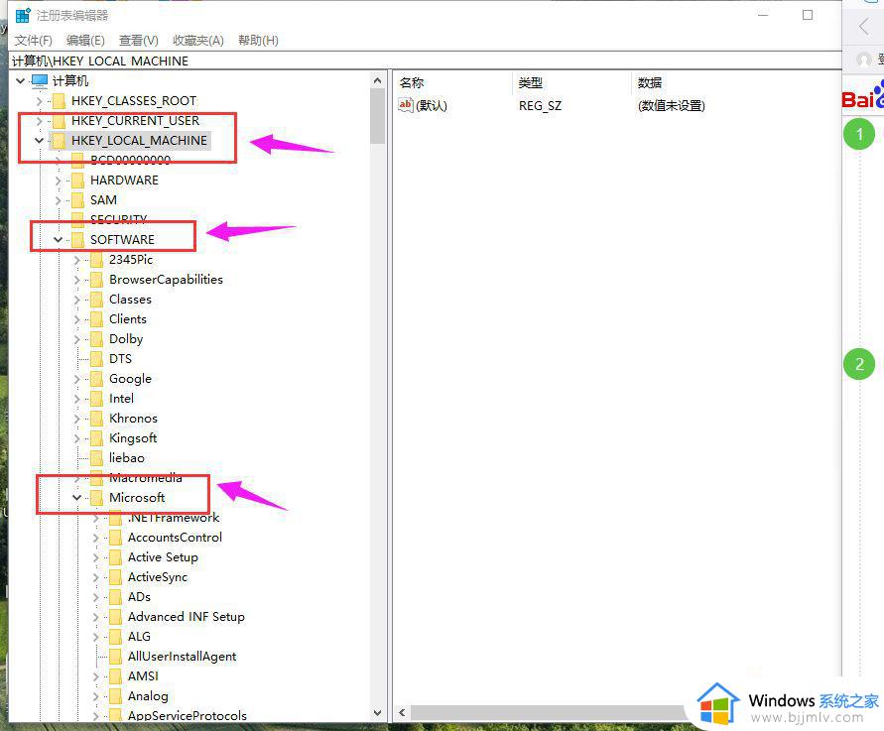This screenshot has width=884, height=731.
Task: Click tree scrollbar up arrow
Action: coord(377,81)
